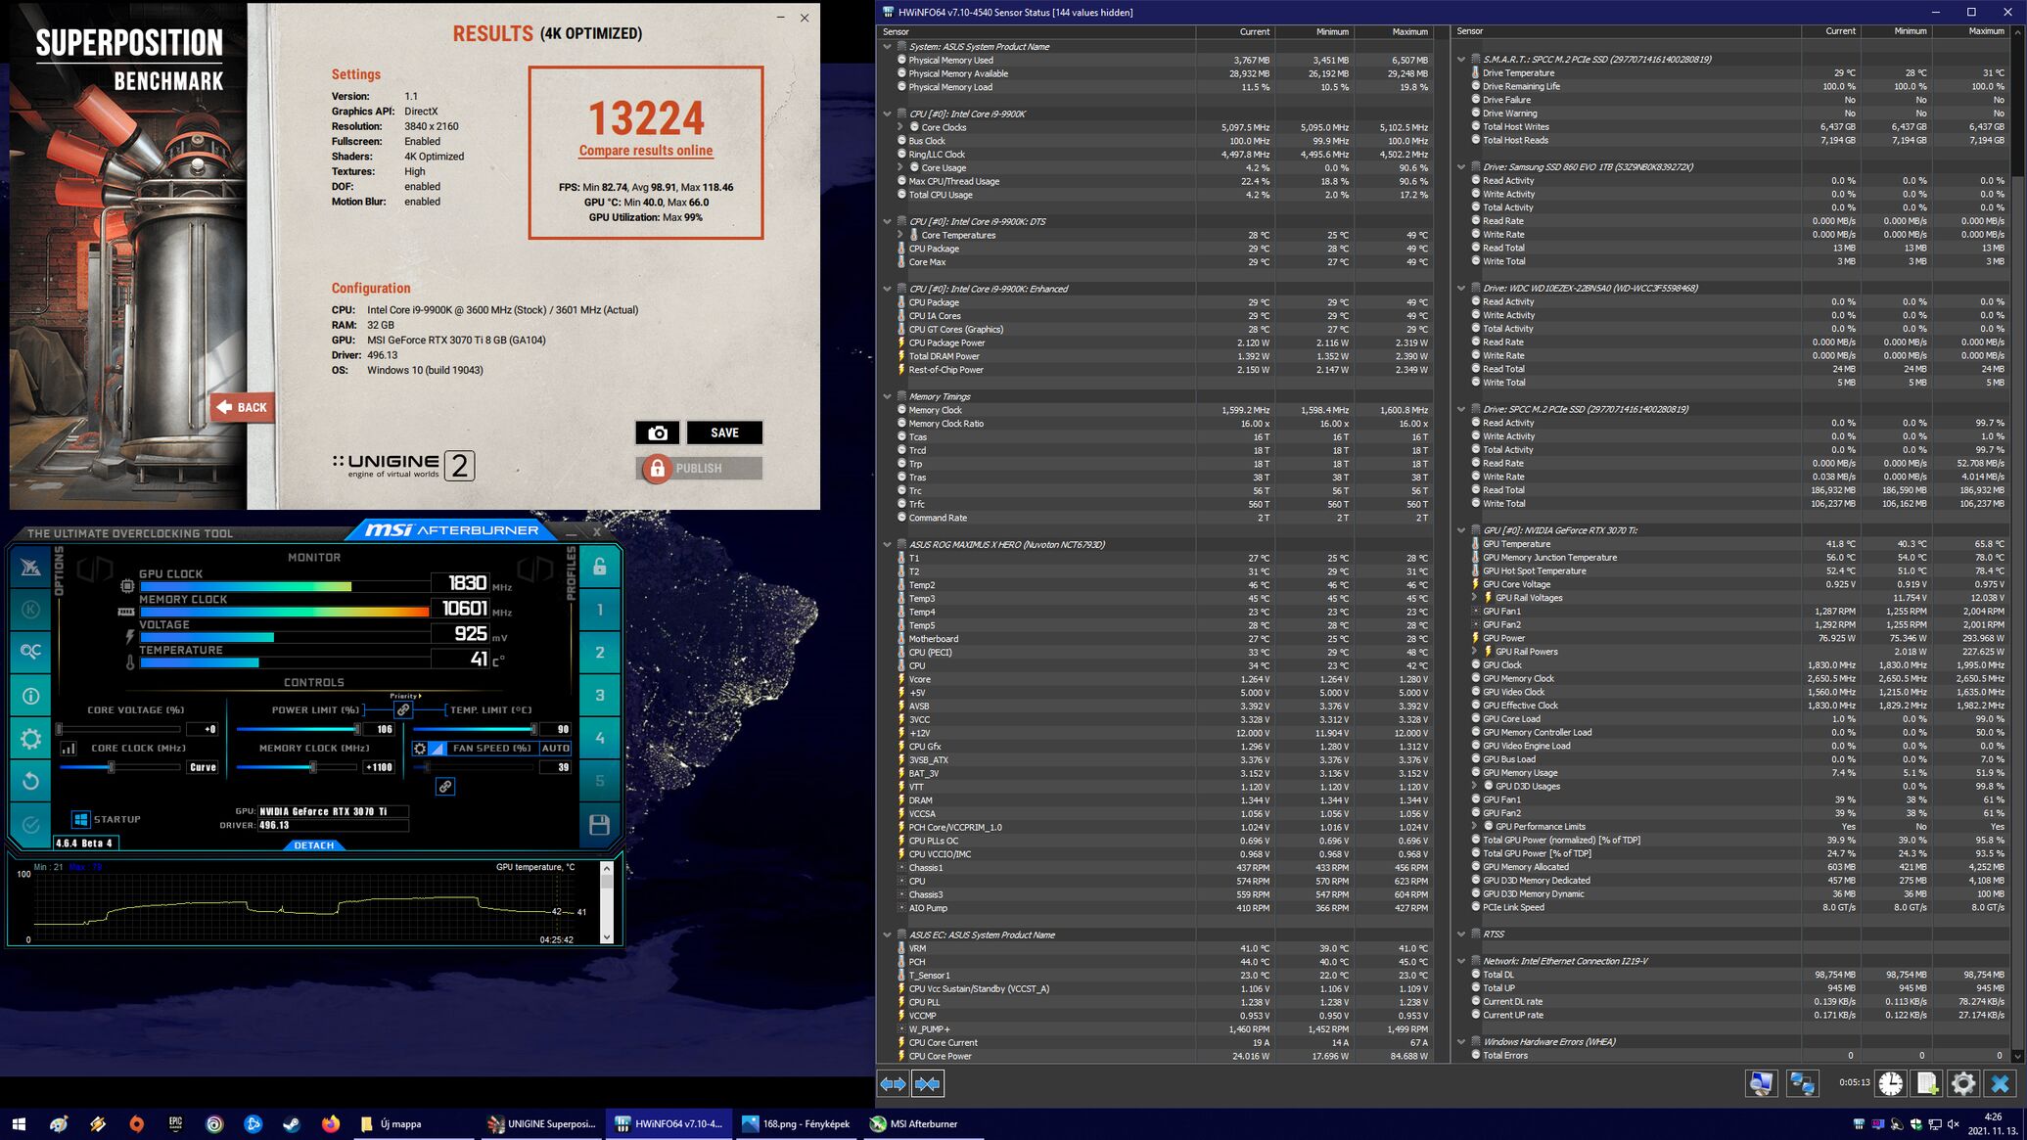Select Afterburner profile 4

pos(600,738)
